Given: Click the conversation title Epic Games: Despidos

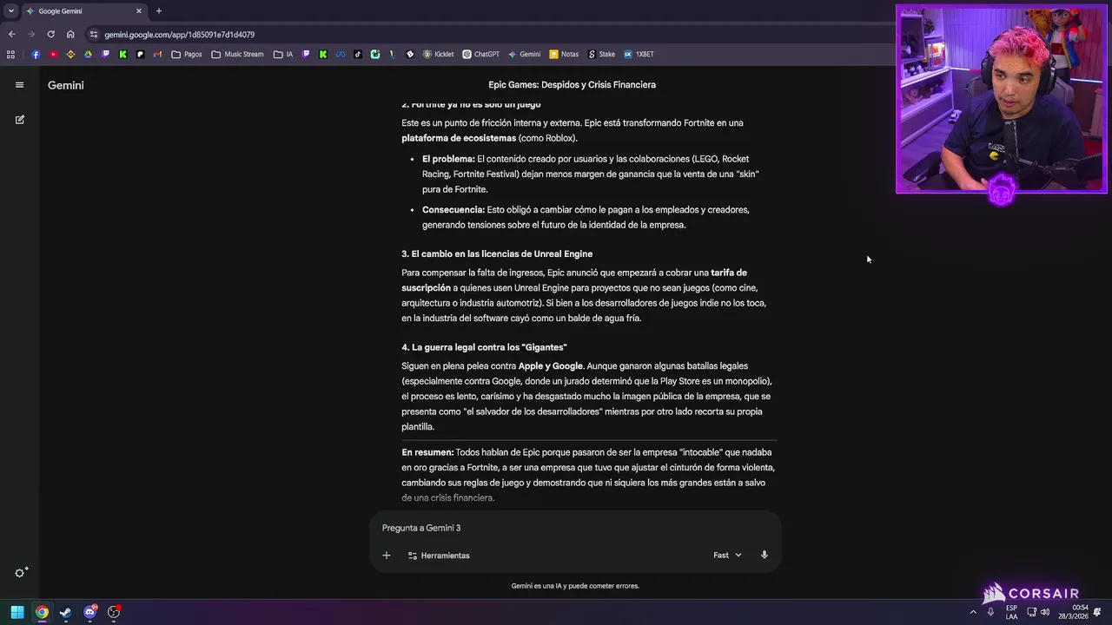Looking at the screenshot, I should pyautogui.click(x=572, y=85).
